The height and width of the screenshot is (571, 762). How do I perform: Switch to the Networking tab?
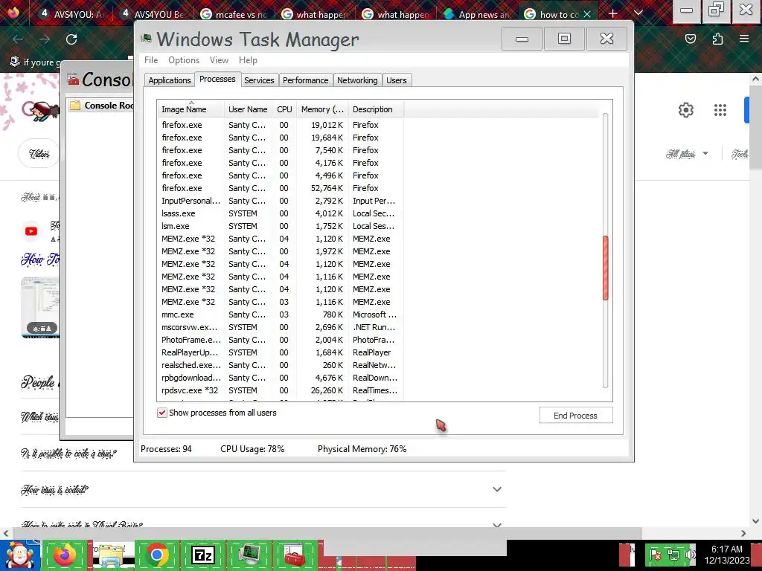(357, 80)
